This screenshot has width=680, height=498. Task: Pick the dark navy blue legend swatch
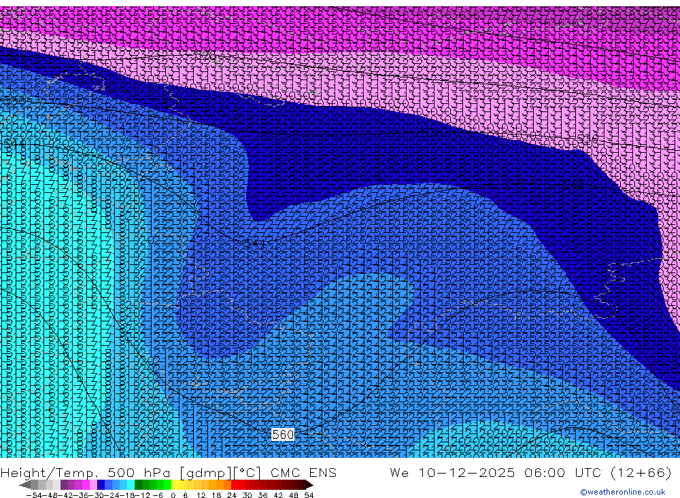101,484
